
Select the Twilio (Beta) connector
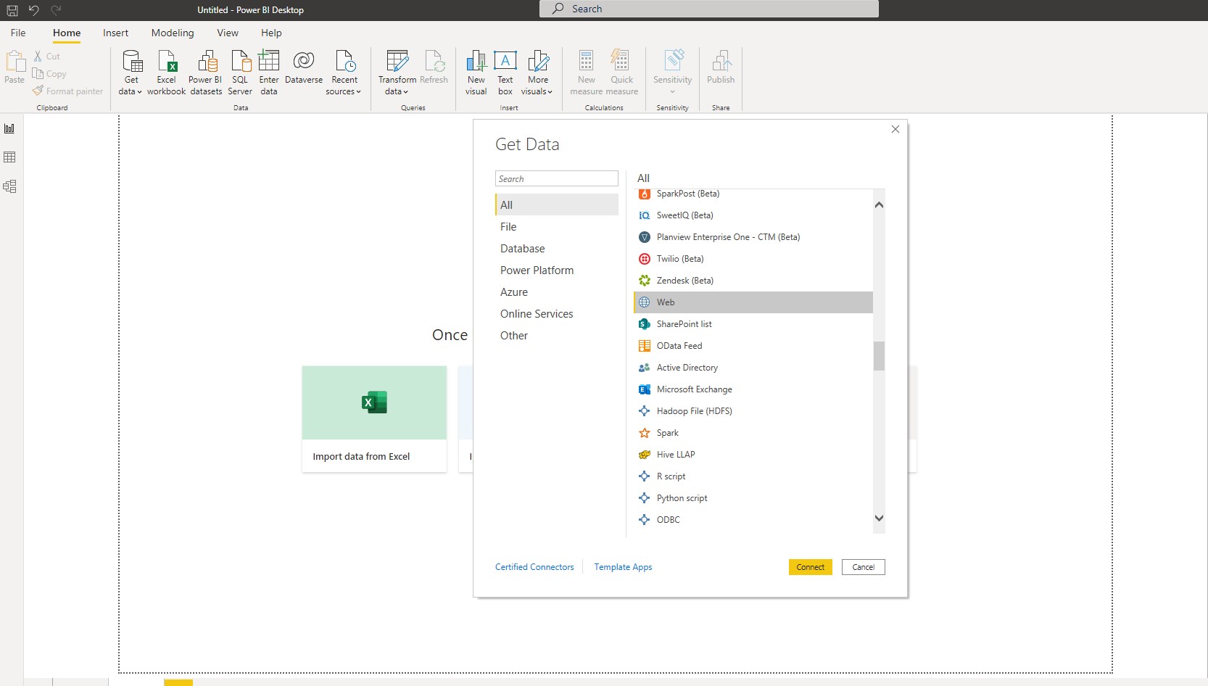[x=753, y=259]
